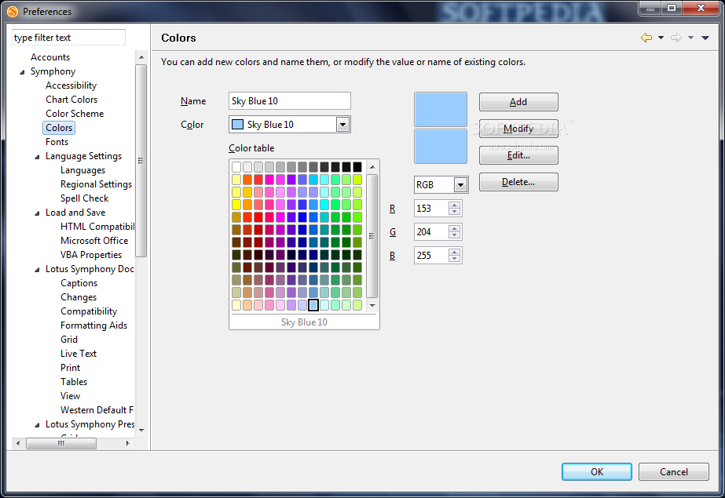Open Color Scheme preferences

coord(75,114)
